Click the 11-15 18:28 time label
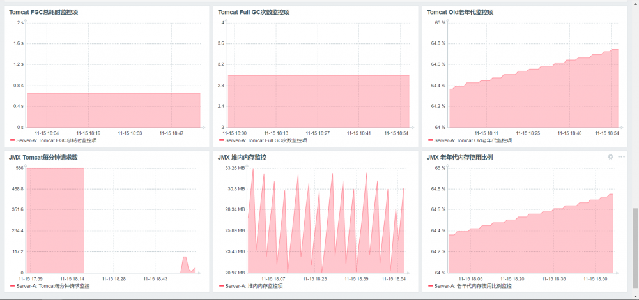The image size is (639, 300). coord(114,279)
